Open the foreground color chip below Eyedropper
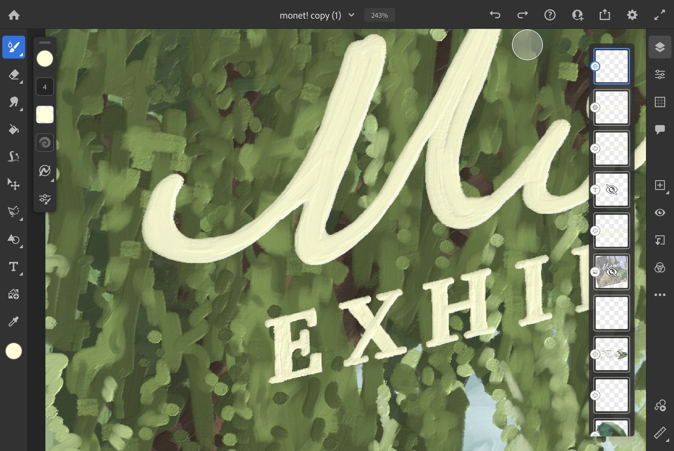This screenshot has width=674, height=451. tap(13, 351)
